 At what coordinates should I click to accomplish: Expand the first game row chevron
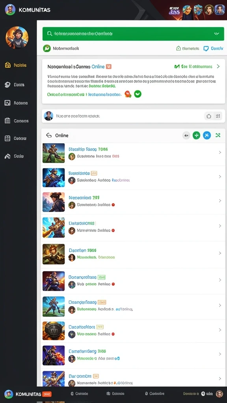(x=220, y=152)
